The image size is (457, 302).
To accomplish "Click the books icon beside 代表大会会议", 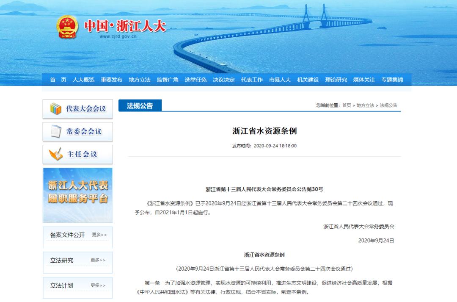I will (x=56, y=109).
